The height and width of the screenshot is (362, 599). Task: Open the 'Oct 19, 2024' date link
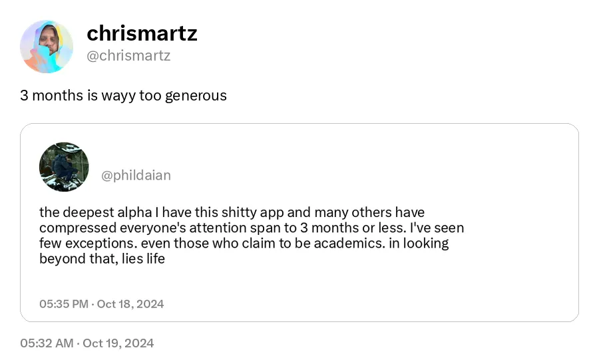pos(118,343)
